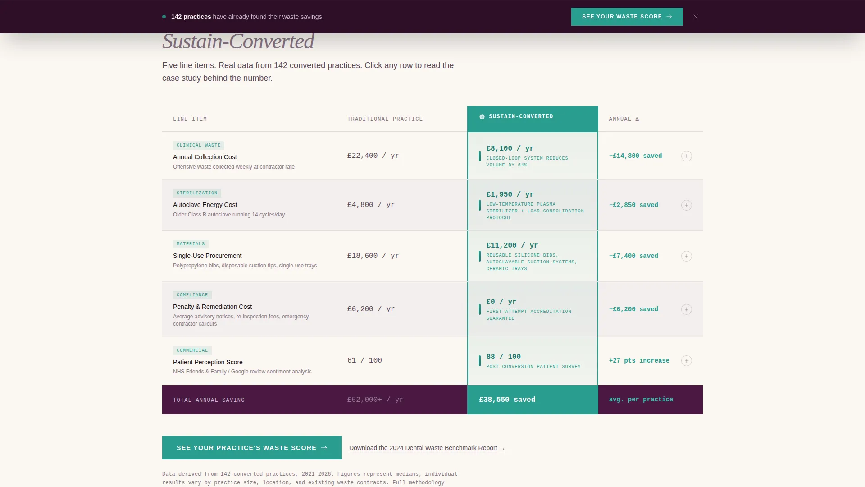
Task: Click the £4,800 / yr traditional value
Action: (371, 205)
